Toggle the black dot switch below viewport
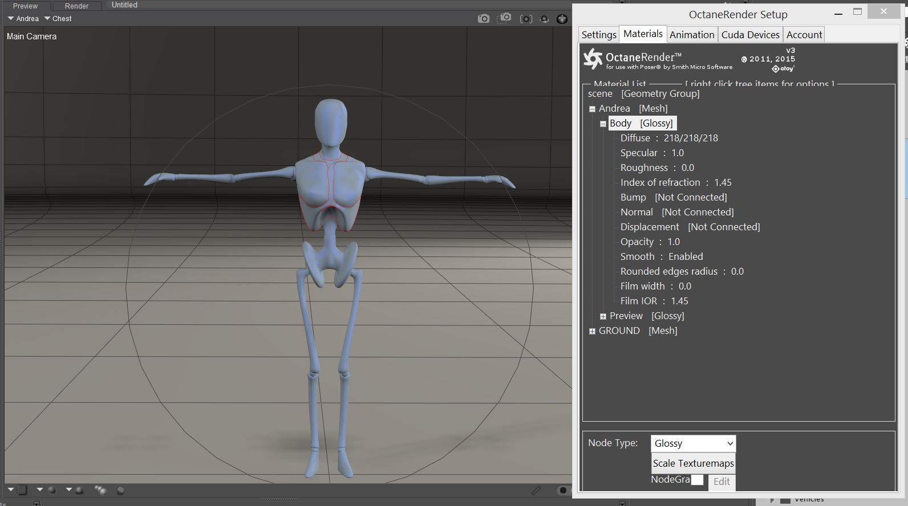 point(563,490)
